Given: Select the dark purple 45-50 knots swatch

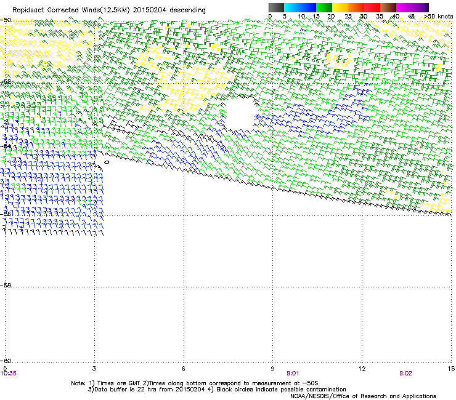Looking at the screenshot, I should (x=420, y=7).
